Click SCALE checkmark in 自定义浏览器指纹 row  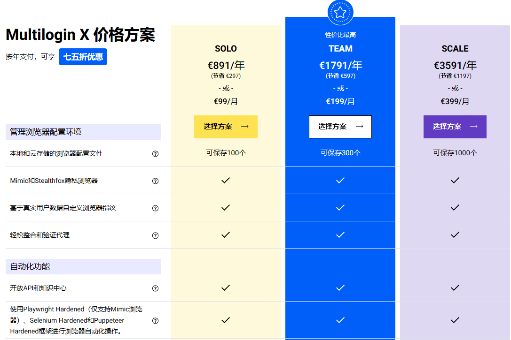455,207
